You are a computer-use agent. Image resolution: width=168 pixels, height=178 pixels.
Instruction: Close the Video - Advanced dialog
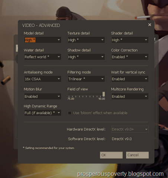tap(150, 25)
